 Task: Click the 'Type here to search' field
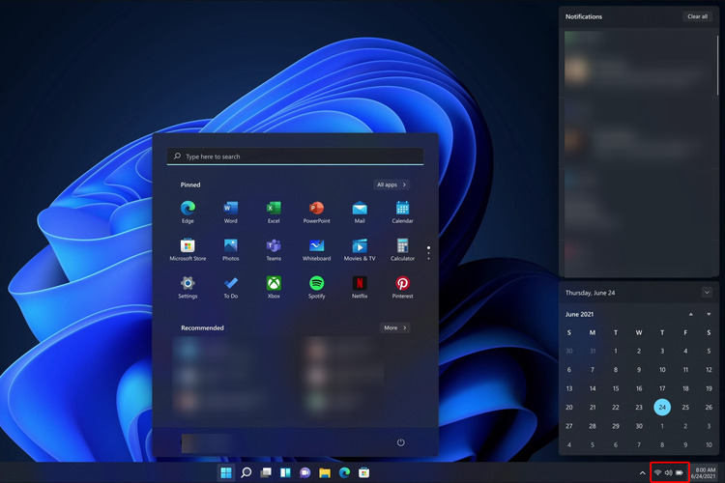295,156
